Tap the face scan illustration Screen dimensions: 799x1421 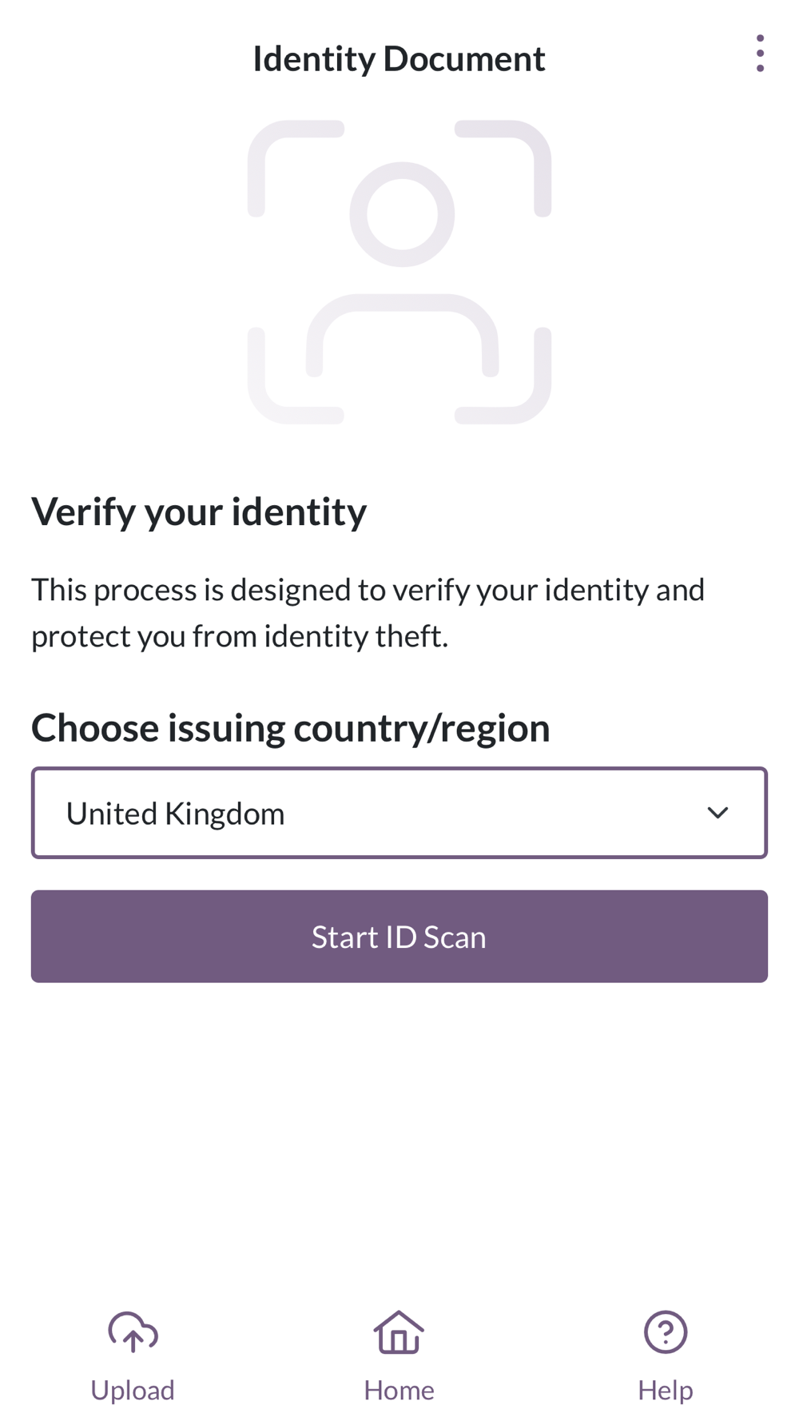tap(399, 272)
